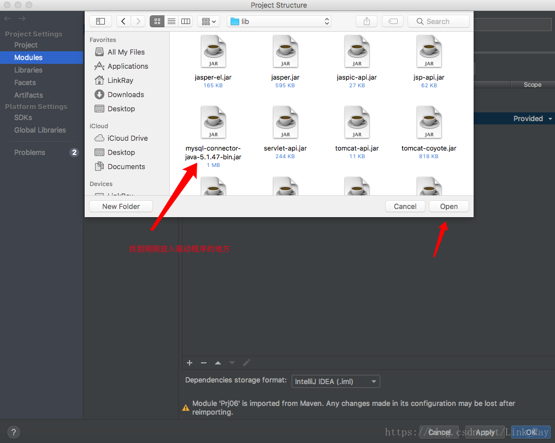The image size is (555, 443).
Task: Click Open in the file dialog
Action: (449, 206)
